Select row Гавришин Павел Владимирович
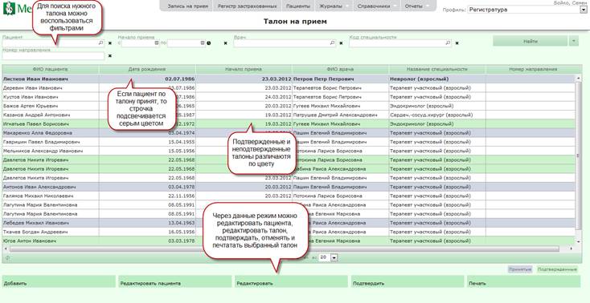The image size is (590, 303). click(x=289, y=142)
